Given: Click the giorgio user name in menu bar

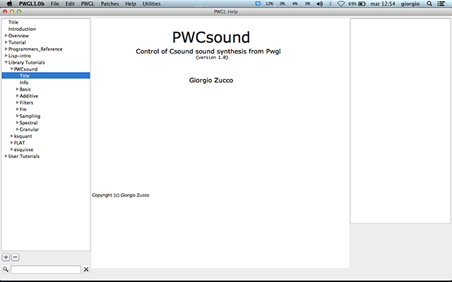Looking at the screenshot, I should click(x=410, y=4).
